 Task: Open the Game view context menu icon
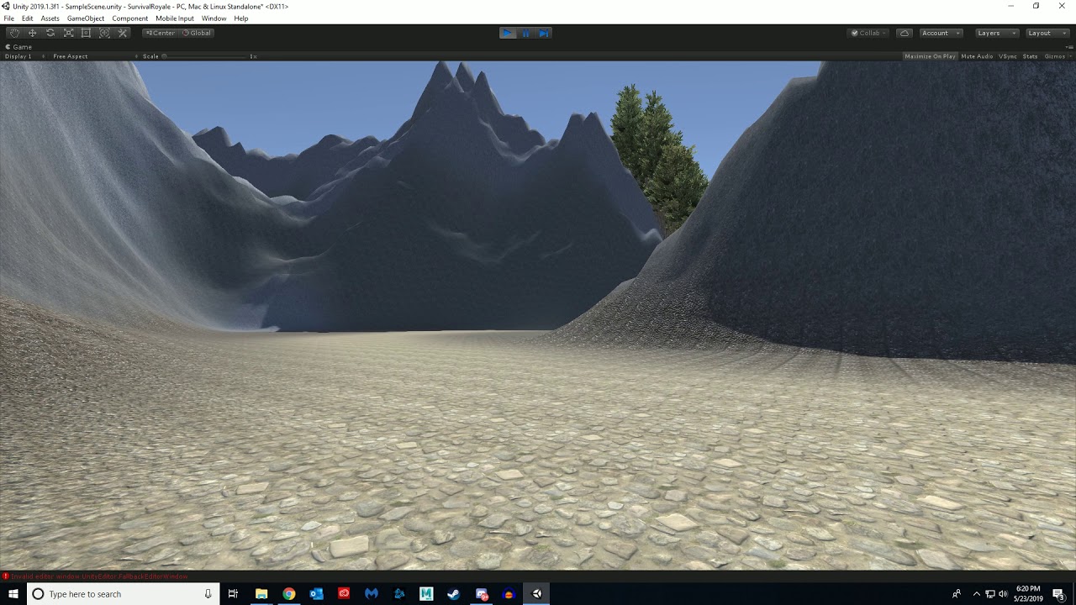(x=1069, y=47)
